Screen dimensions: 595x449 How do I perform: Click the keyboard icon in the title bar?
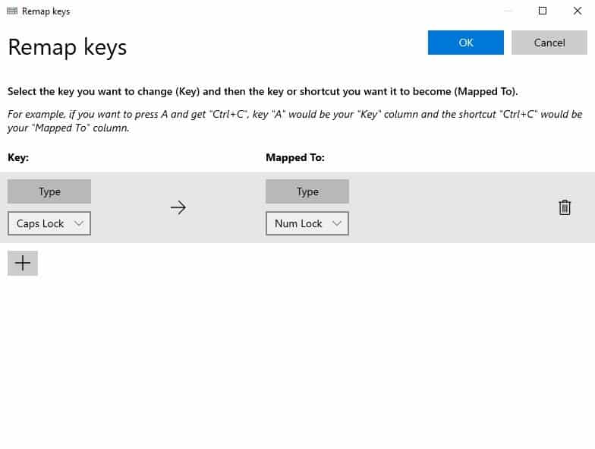(x=12, y=11)
